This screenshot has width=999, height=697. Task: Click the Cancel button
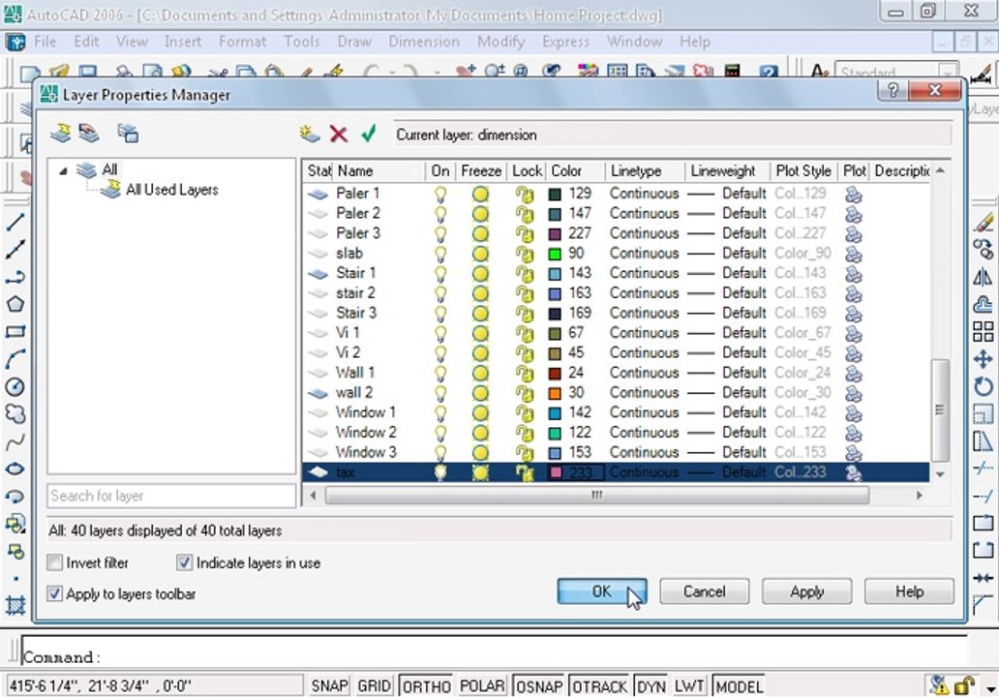pyautogui.click(x=705, y=591)
